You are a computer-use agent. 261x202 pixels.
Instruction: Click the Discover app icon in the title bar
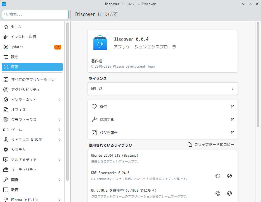click(4, 4)
